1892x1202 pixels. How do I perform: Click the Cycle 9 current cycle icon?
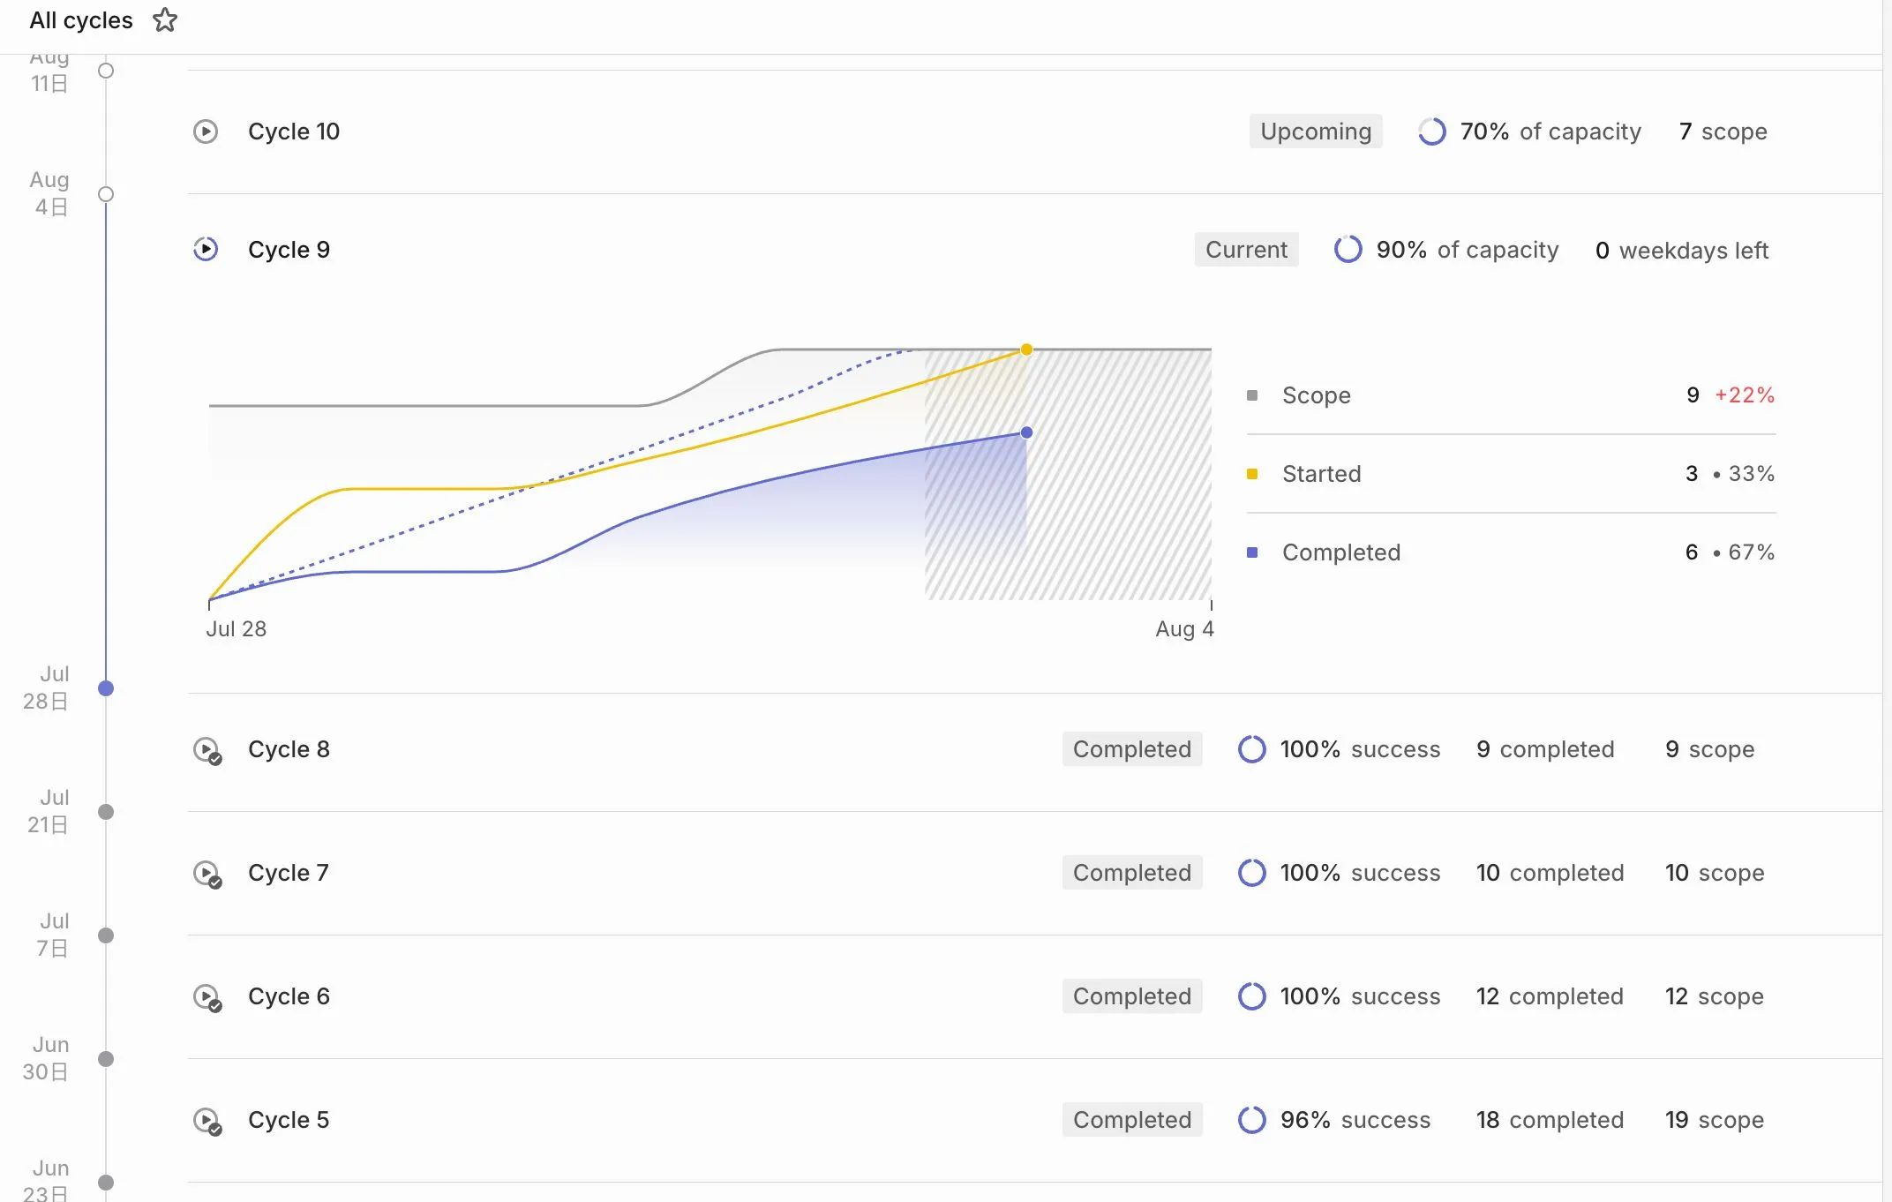(x=206, y=250)
